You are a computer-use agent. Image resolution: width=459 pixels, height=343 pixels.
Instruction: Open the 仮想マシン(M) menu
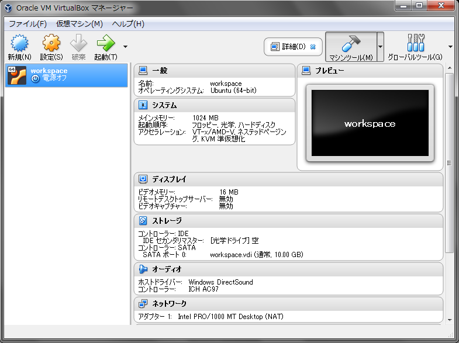tap(80, 24)
